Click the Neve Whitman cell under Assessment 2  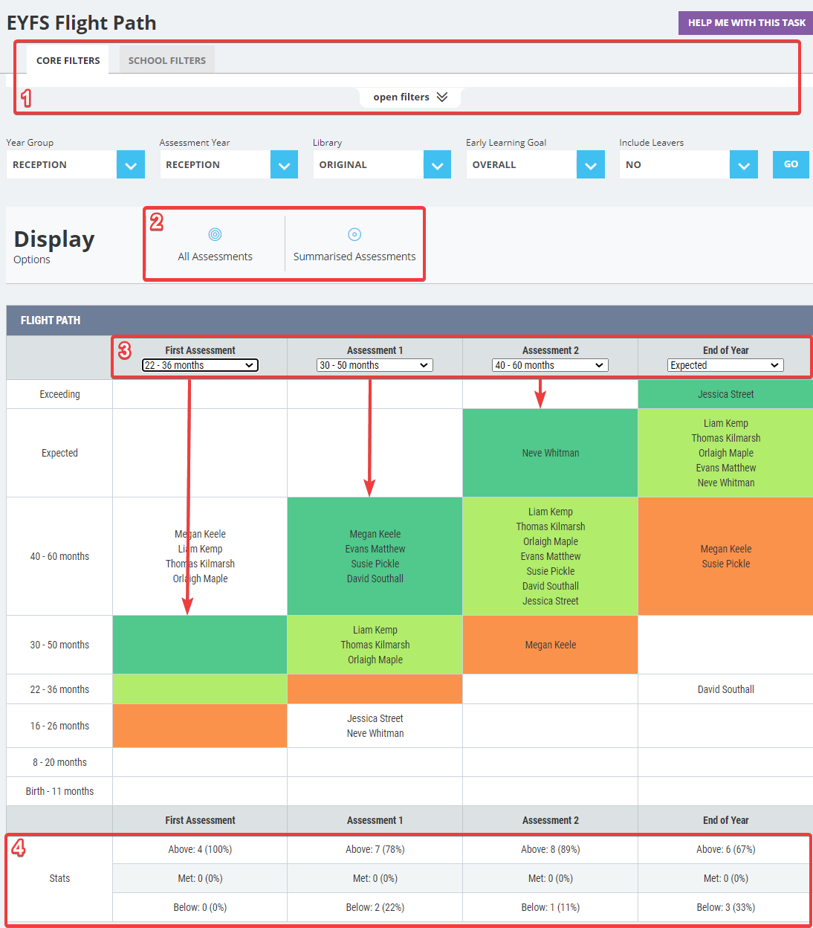(550, 453)
